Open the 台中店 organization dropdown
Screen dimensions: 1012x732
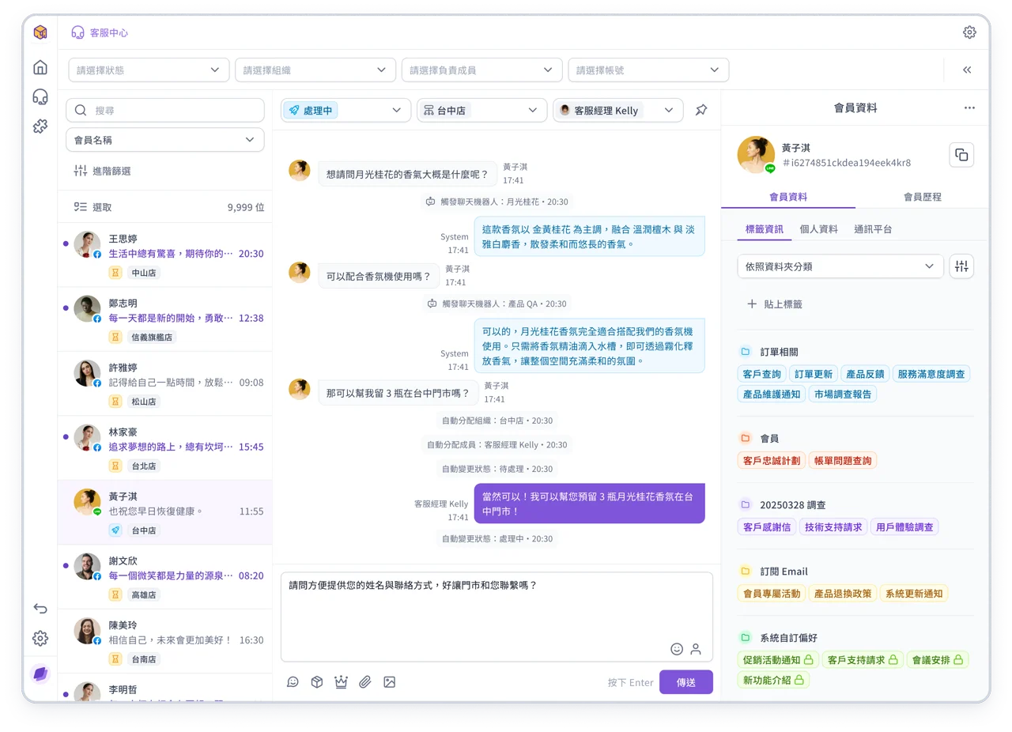pyautogui.click(x=482, y=110)
